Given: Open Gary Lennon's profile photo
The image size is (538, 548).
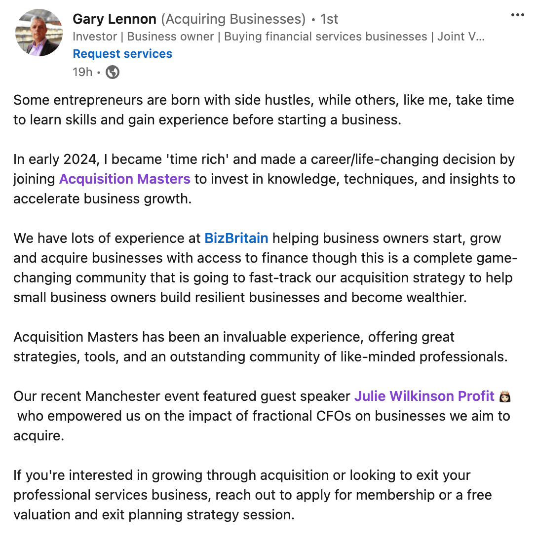Looking at the screenshot, I should [39, 33].
